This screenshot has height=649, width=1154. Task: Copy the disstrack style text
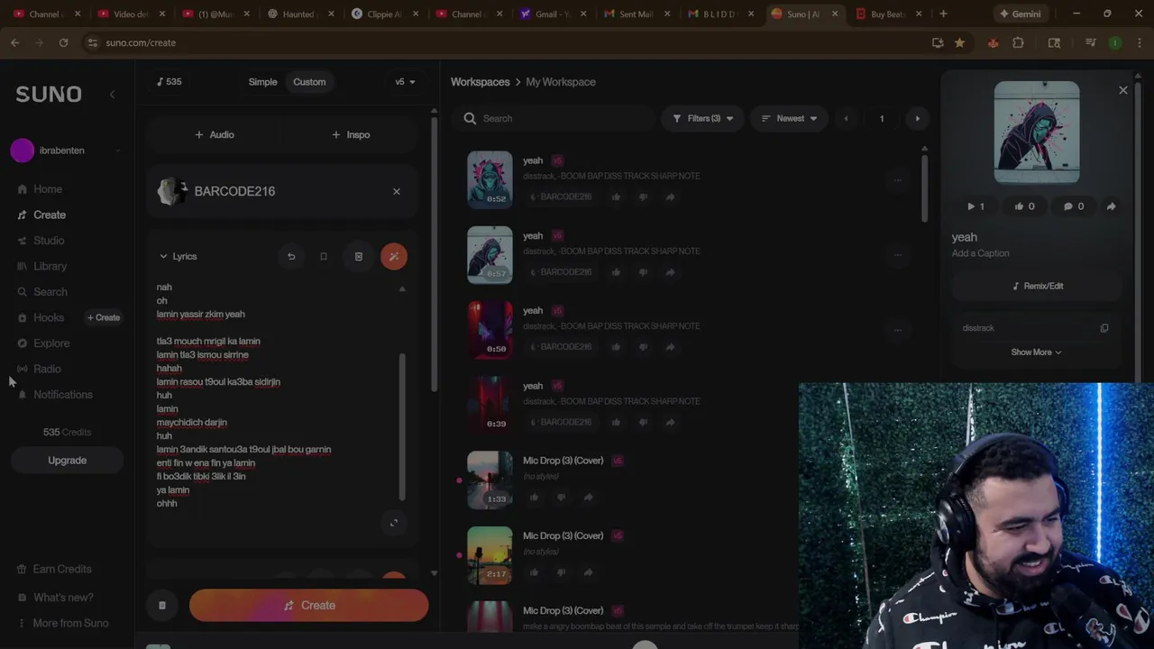1104,328
